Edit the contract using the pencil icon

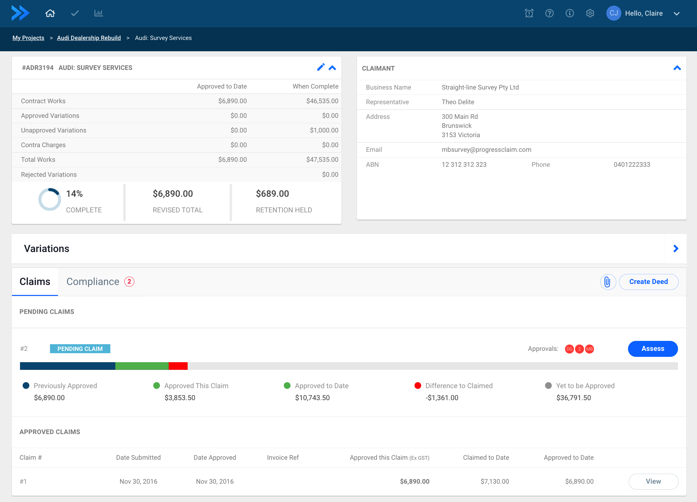pyautogui.click(x=321, y=67)
